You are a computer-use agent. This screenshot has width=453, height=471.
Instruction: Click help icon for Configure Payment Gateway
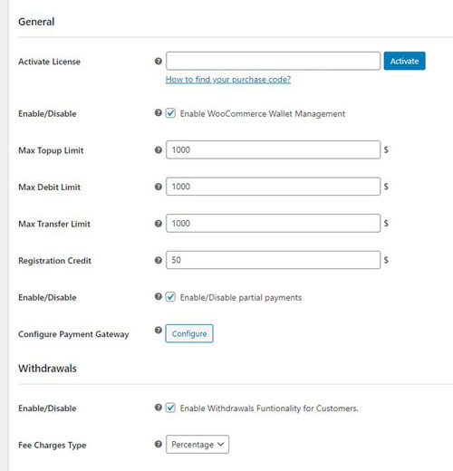coord(159,330)
